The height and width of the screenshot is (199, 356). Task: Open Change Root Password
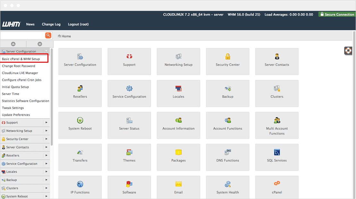(19, 66)
